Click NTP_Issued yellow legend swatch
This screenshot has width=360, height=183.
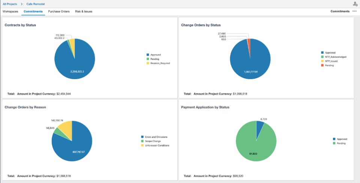pos(322,61)
